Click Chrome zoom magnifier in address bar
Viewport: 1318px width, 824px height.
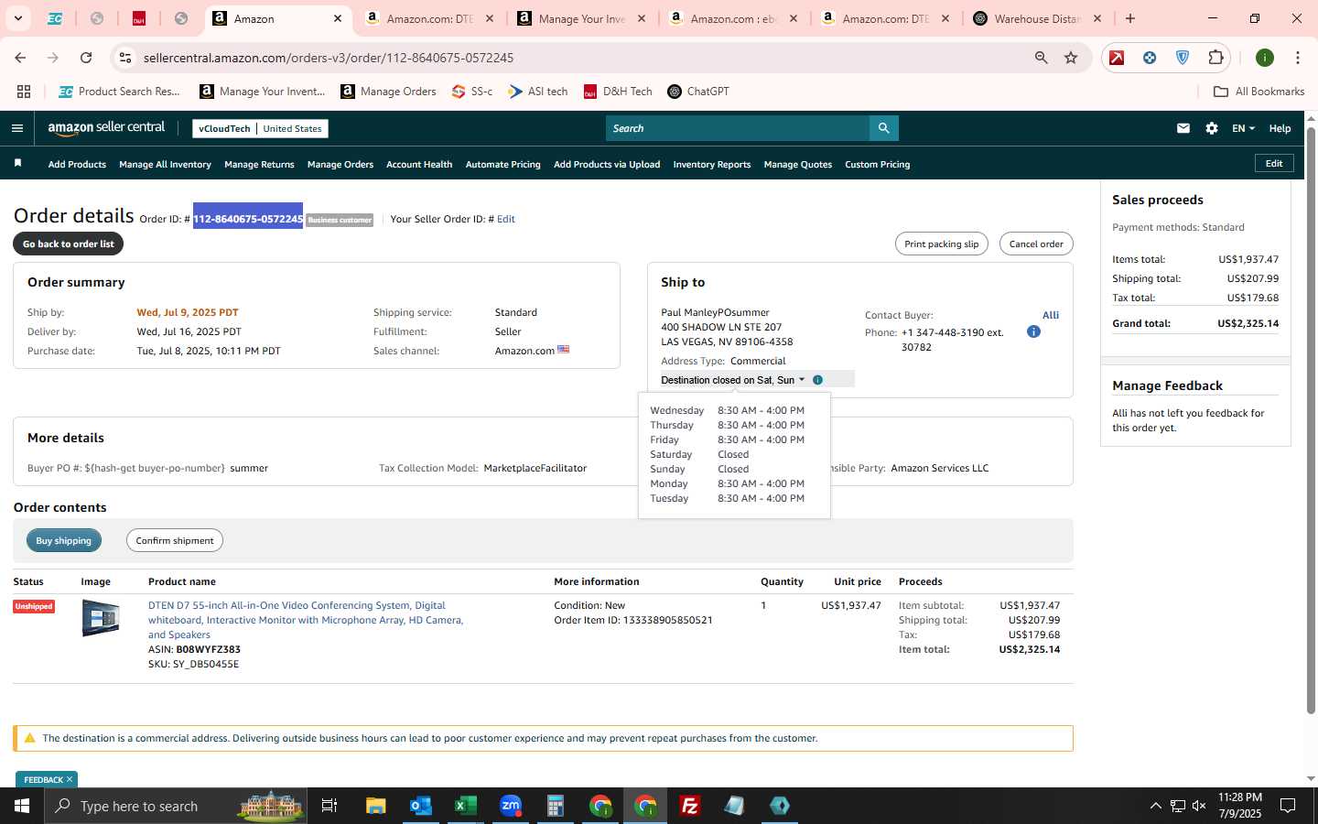pyautogui.click(x=1042, y=58)
